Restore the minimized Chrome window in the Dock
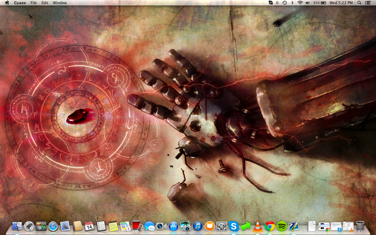Image resolution: width=376 pixels, height=235 pixels. 324,227
